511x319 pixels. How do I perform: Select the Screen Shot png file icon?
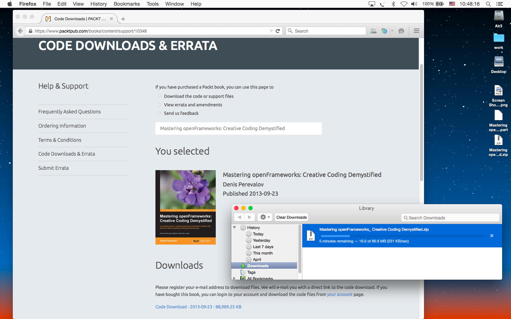tap(499, 90)
